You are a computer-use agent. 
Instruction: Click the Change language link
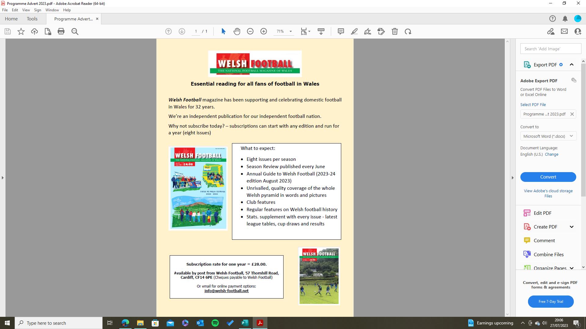point(552,154)
